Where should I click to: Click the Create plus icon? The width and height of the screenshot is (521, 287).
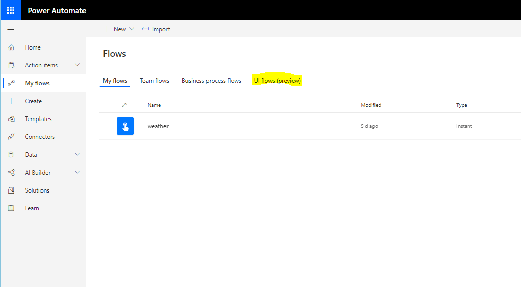pos(11,101)
